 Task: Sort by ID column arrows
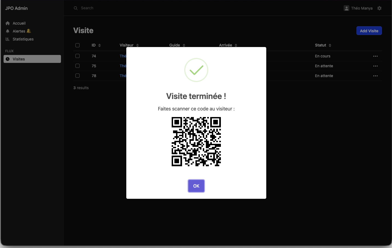100,45
